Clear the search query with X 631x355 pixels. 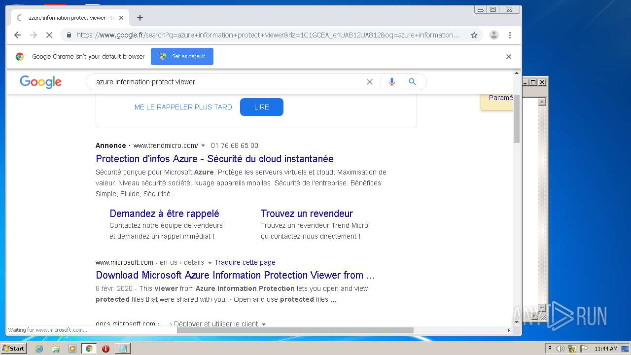(x=370, y=82)
